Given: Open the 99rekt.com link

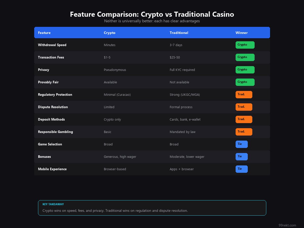Looking at the screenshot, I should click(287, 225).
